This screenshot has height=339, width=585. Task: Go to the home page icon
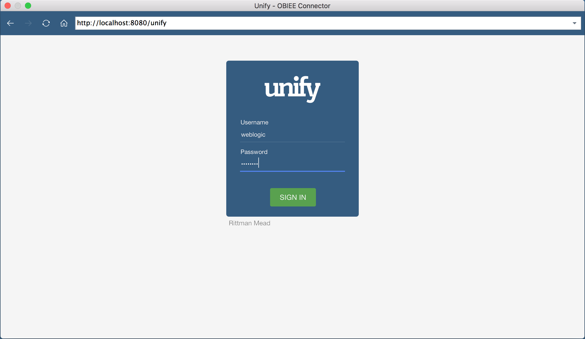point(64,23)
